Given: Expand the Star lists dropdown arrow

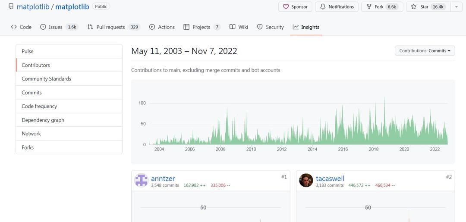Looking at the screenshot, I should tap(457, 7).
